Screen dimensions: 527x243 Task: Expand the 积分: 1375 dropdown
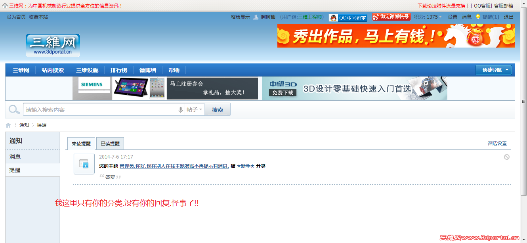(428, 17)
